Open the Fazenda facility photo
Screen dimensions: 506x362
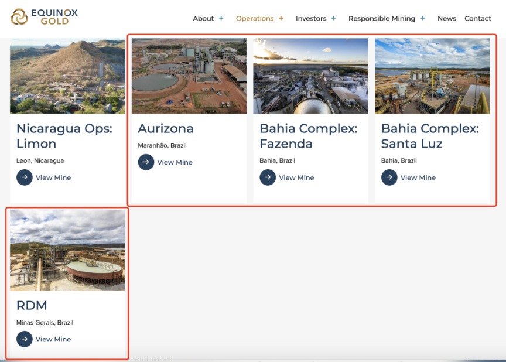[310, 76]
